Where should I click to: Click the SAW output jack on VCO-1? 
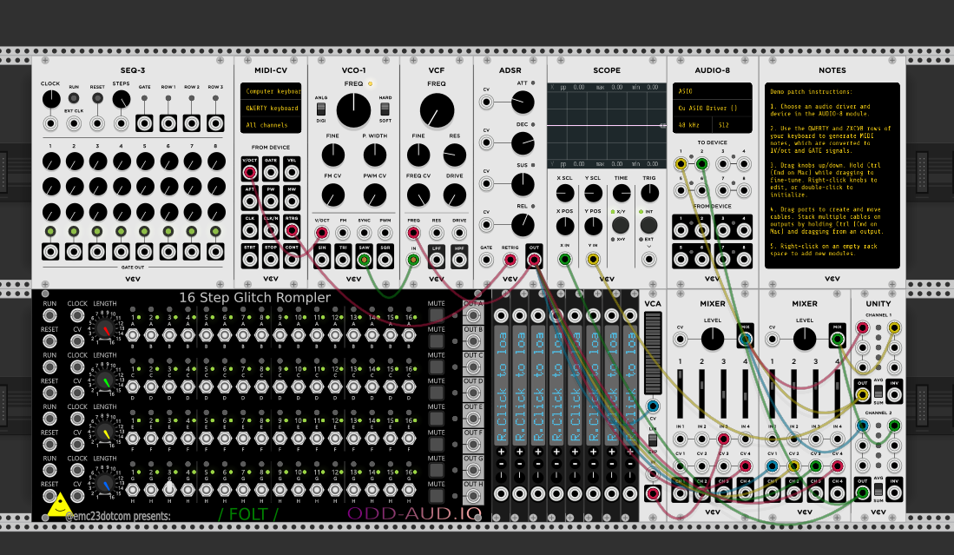tap(365, 259)
